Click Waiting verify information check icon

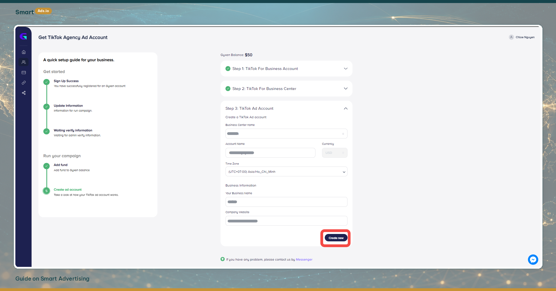click(47, 131)
